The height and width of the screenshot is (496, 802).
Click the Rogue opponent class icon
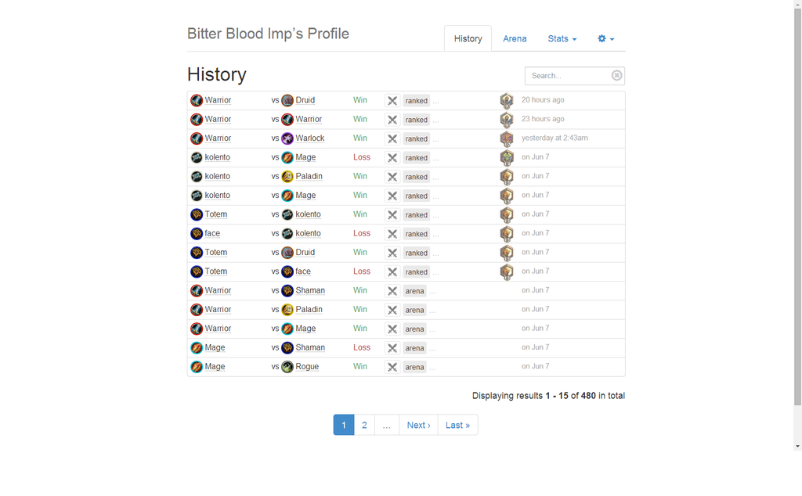click(287, 367)
